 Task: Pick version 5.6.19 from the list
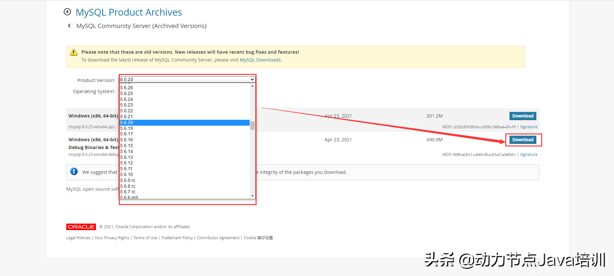pyautogui.click(x=184, y=128)
